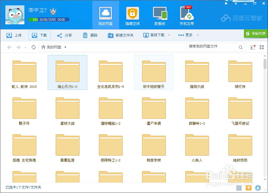Refresh the file list
This screenshot has width=268, height=193.
(33, 47)
